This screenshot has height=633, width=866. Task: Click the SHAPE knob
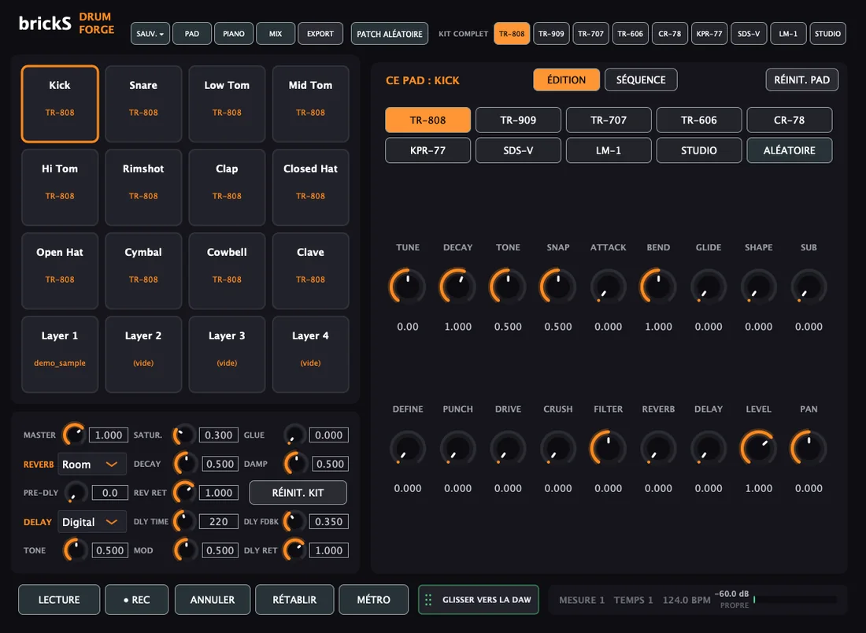pyautogui.click(x=758, y=286)
